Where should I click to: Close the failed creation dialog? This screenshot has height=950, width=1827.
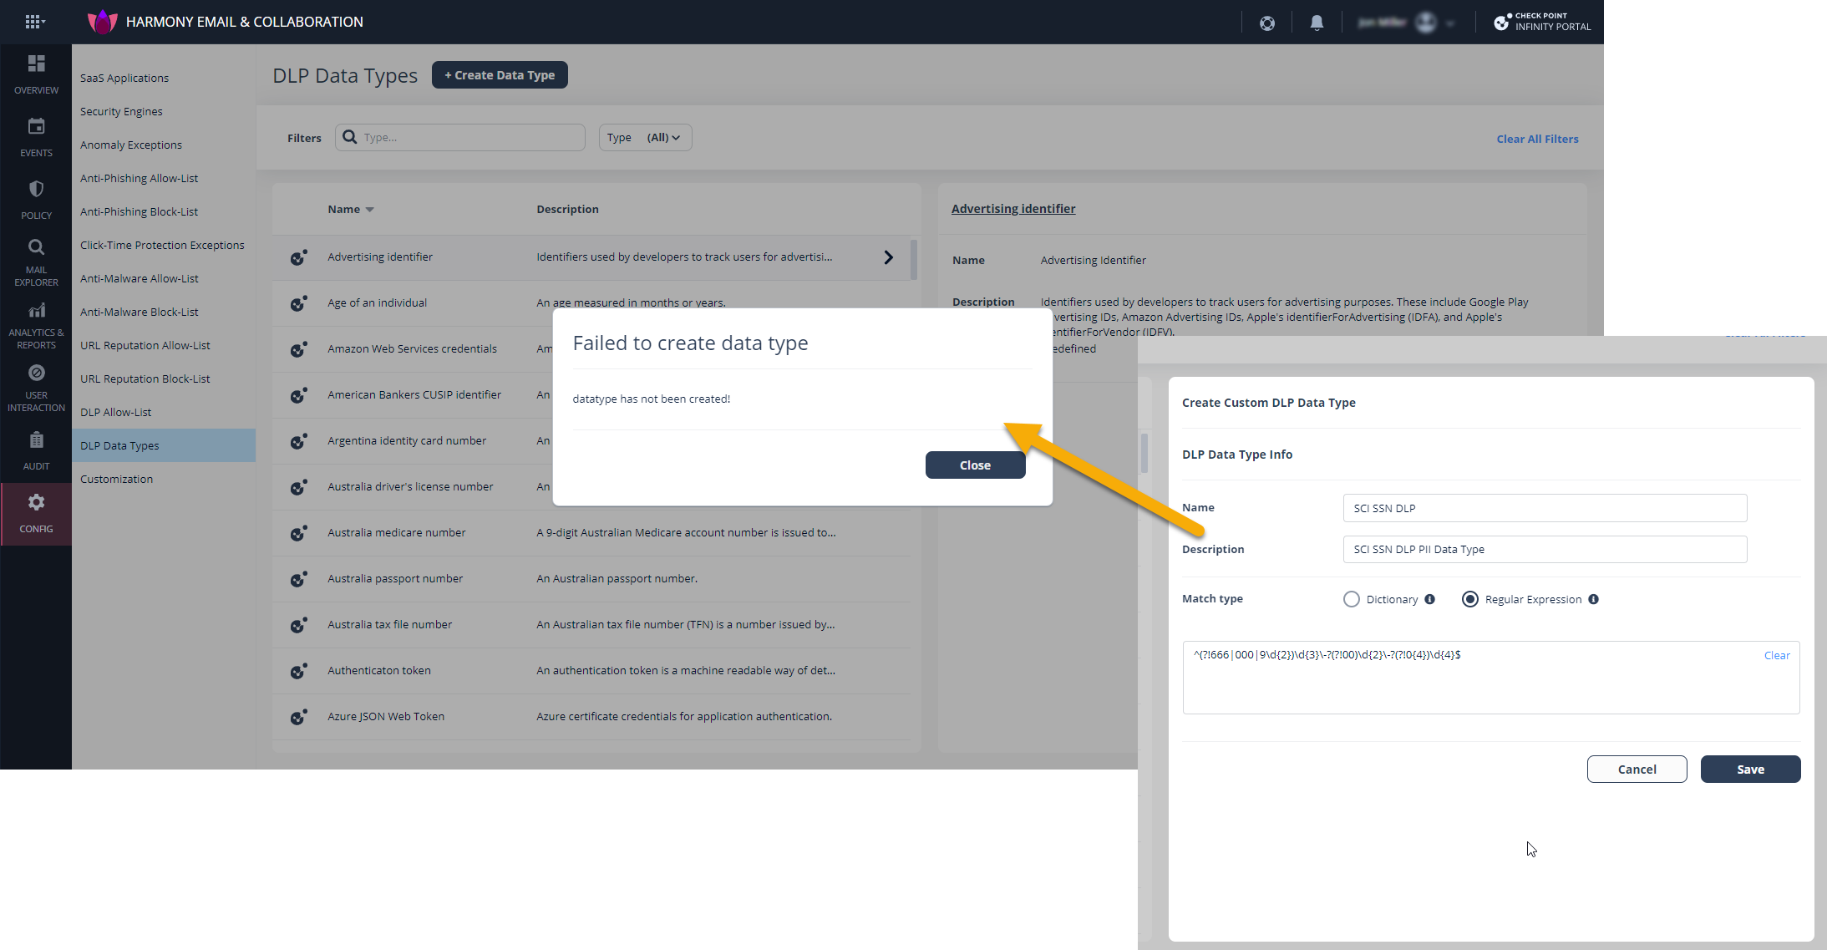pos(975,465)
